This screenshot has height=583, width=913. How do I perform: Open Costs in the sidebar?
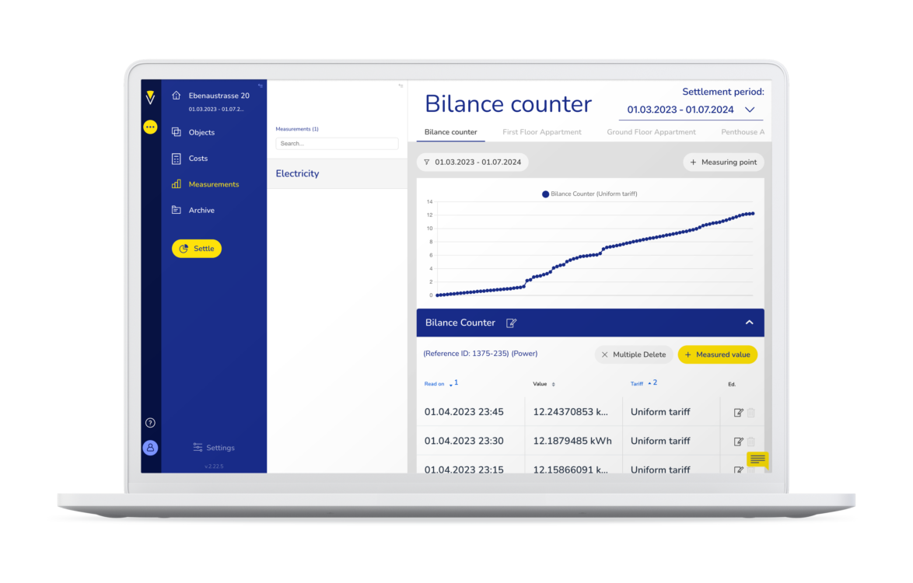pos(198,159)
